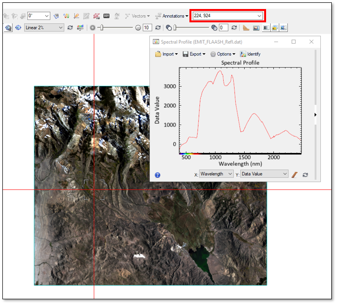The image size is (337, 304).
Task: Click the mensuration ruler triangle icon
Action: 246,28
